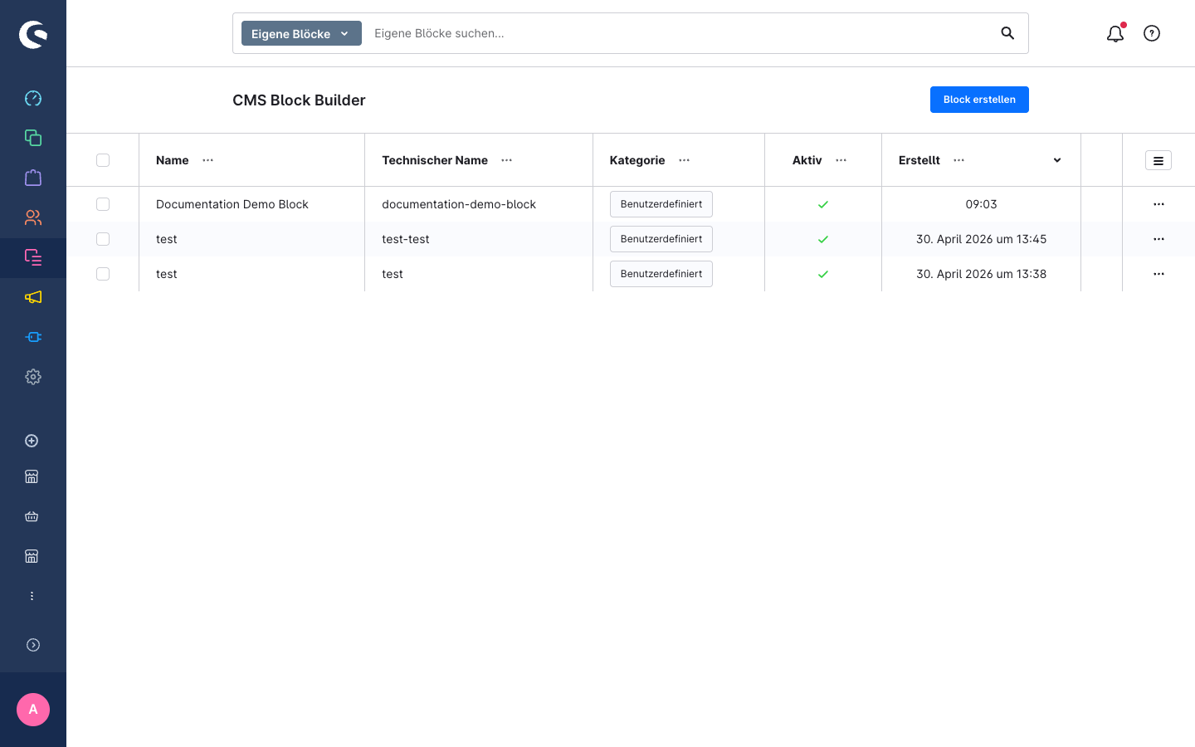
Task: Click the add sales channel plus icon
Action: (x=32, y=441)
